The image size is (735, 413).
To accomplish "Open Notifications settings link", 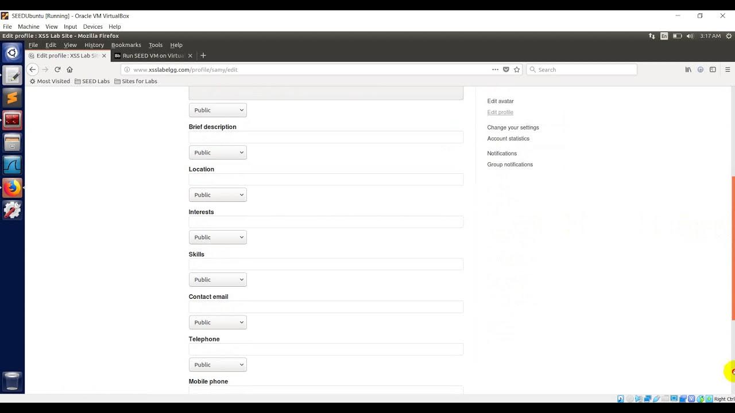I will [x=502, y=154].
